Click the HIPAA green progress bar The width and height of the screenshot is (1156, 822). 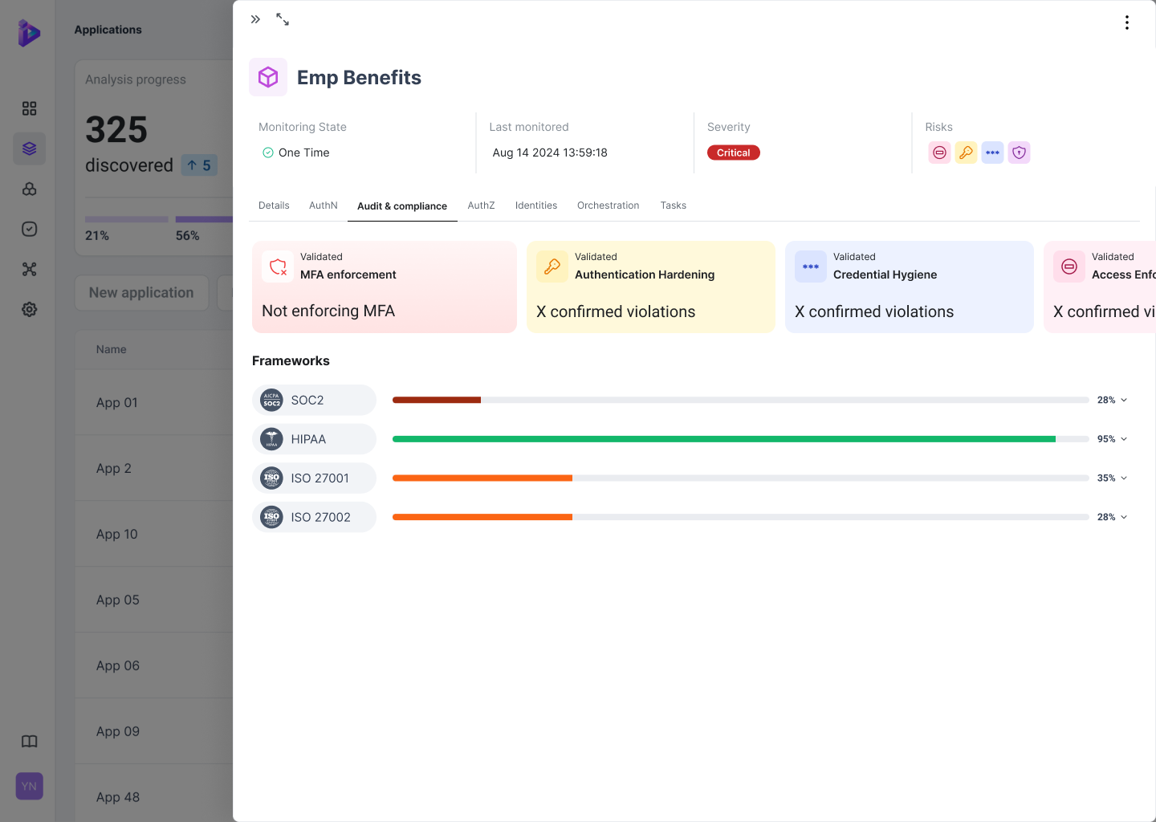(x=723, y=439)
